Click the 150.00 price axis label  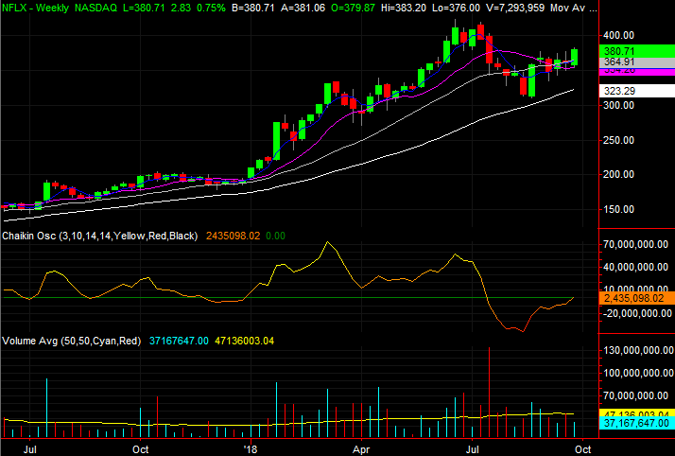point(618,209)
